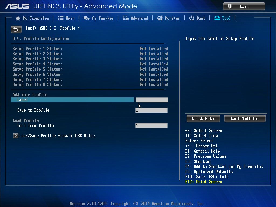
Task: Click the Tool printer-like icon
Action: (217, 18)
